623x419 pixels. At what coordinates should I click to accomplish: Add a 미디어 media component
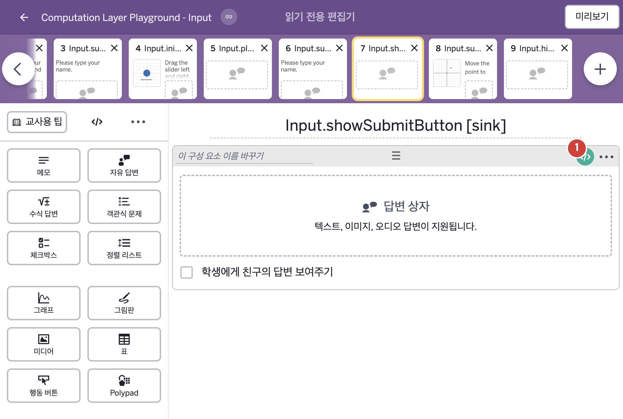tap(44, 344)
